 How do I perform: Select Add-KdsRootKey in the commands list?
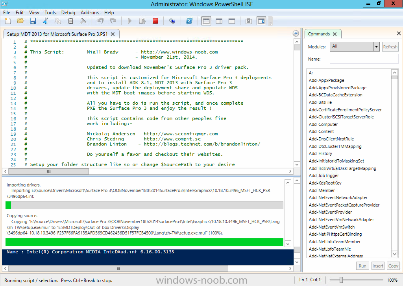point(325,183)
